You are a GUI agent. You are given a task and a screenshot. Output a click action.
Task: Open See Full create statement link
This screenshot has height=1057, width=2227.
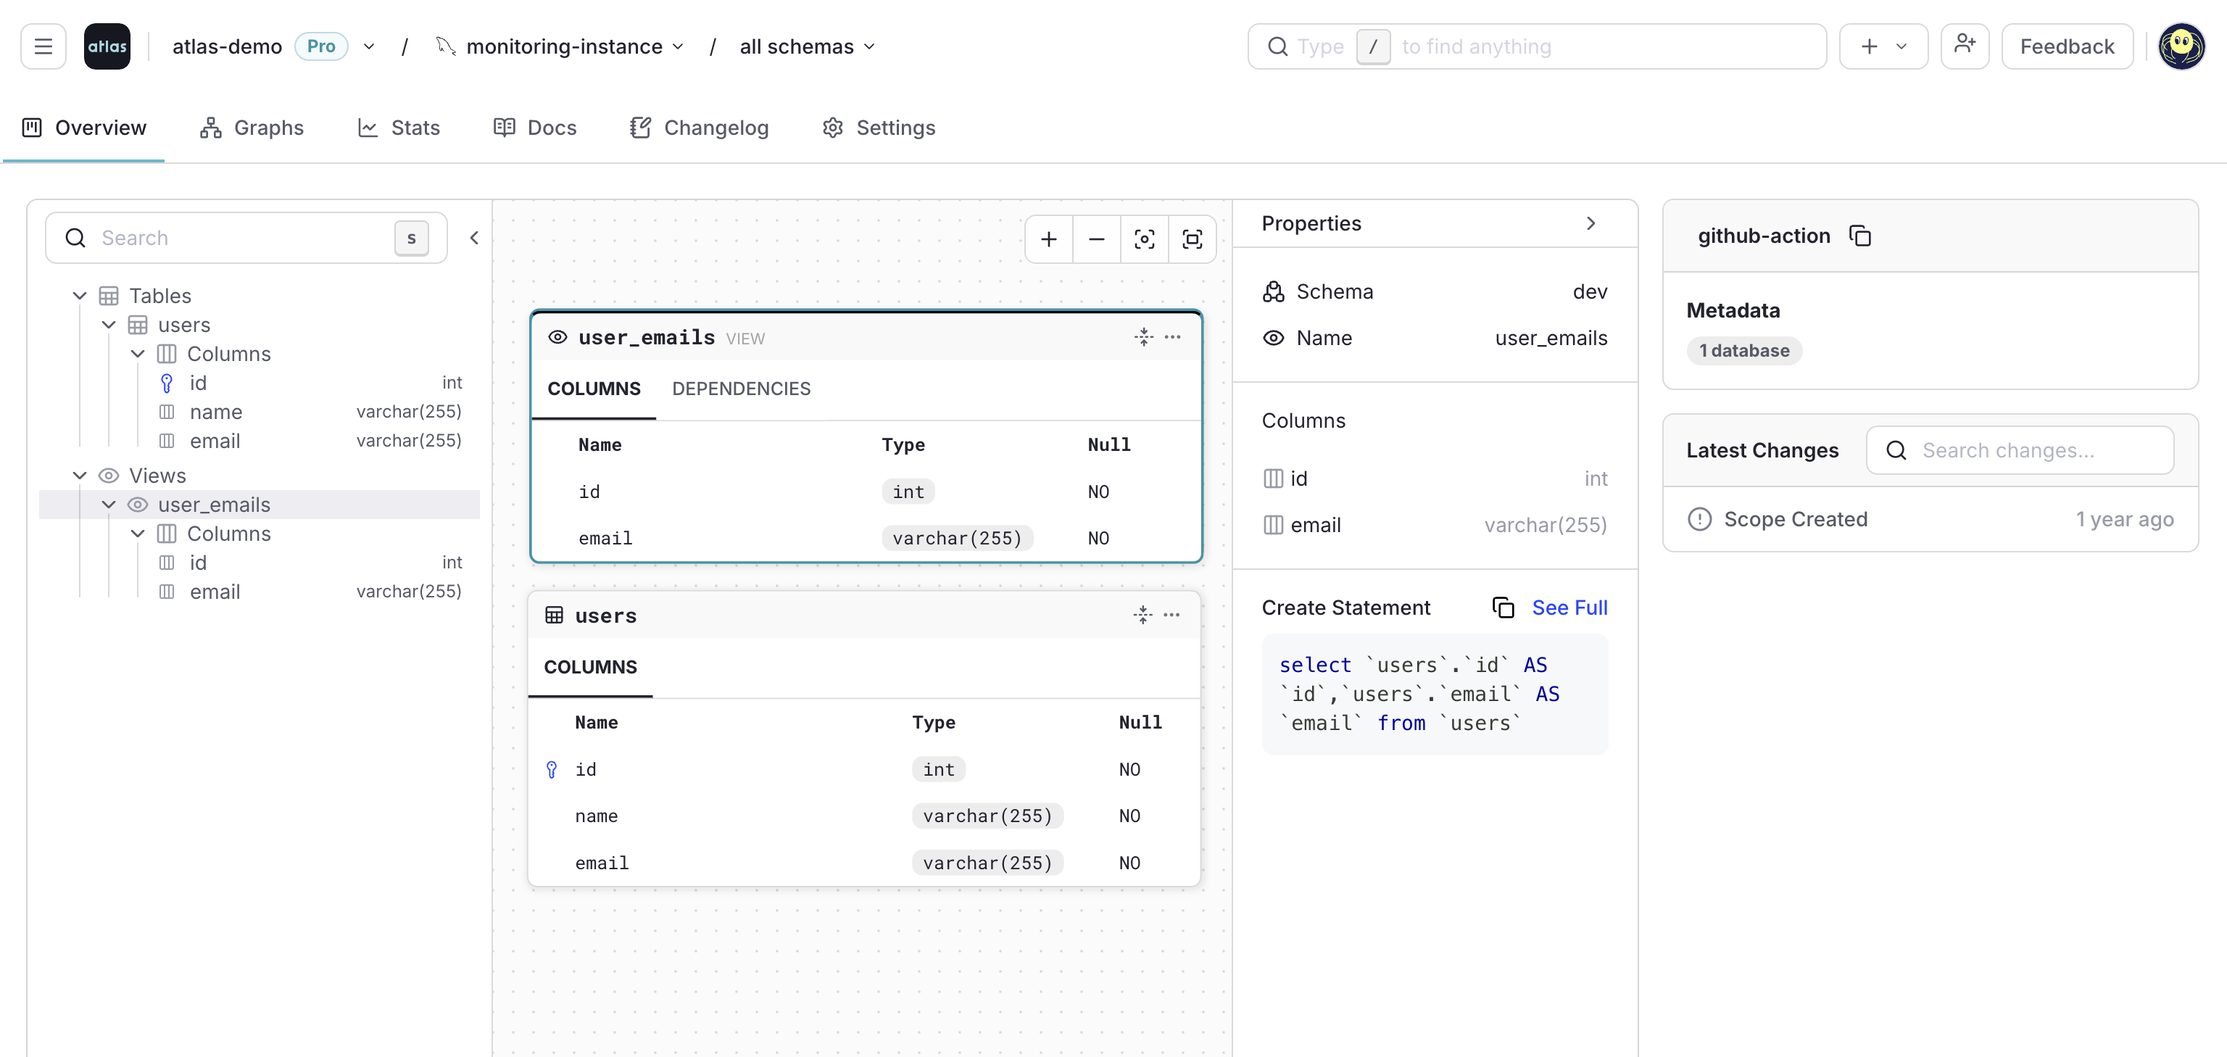click(1569, 608)
